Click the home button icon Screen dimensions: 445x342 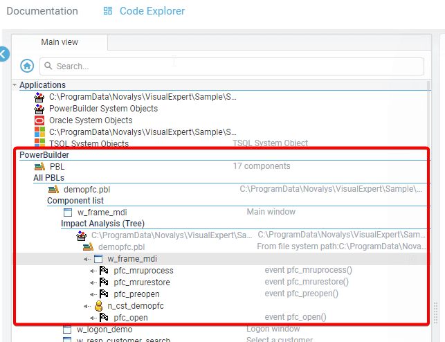pyautogui.click(x=27, y=66)
